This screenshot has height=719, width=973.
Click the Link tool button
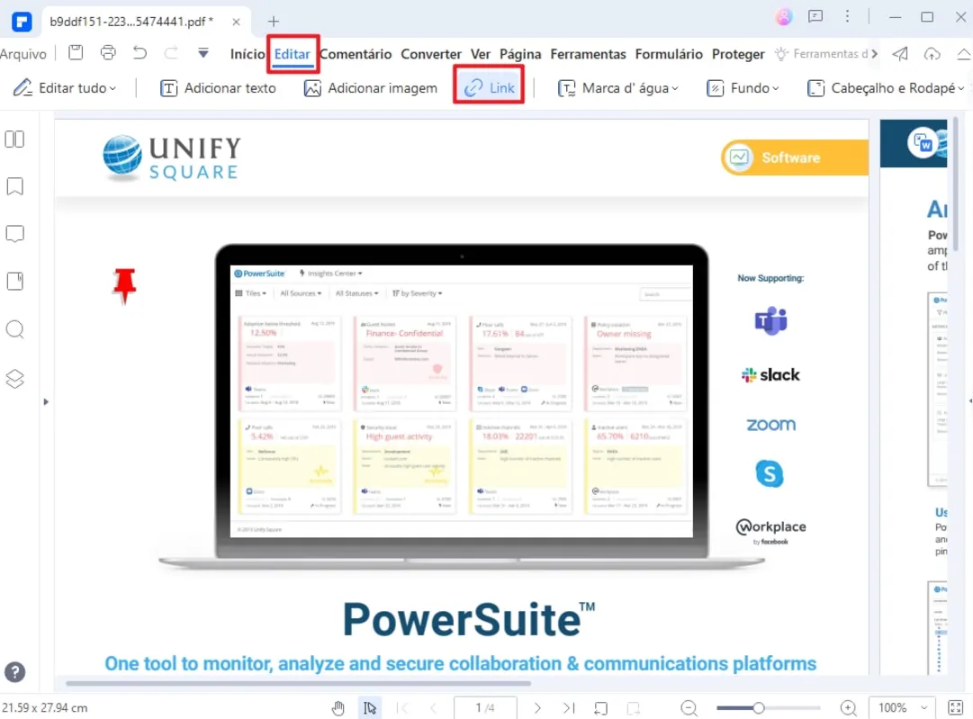click(x=489, y=88)
